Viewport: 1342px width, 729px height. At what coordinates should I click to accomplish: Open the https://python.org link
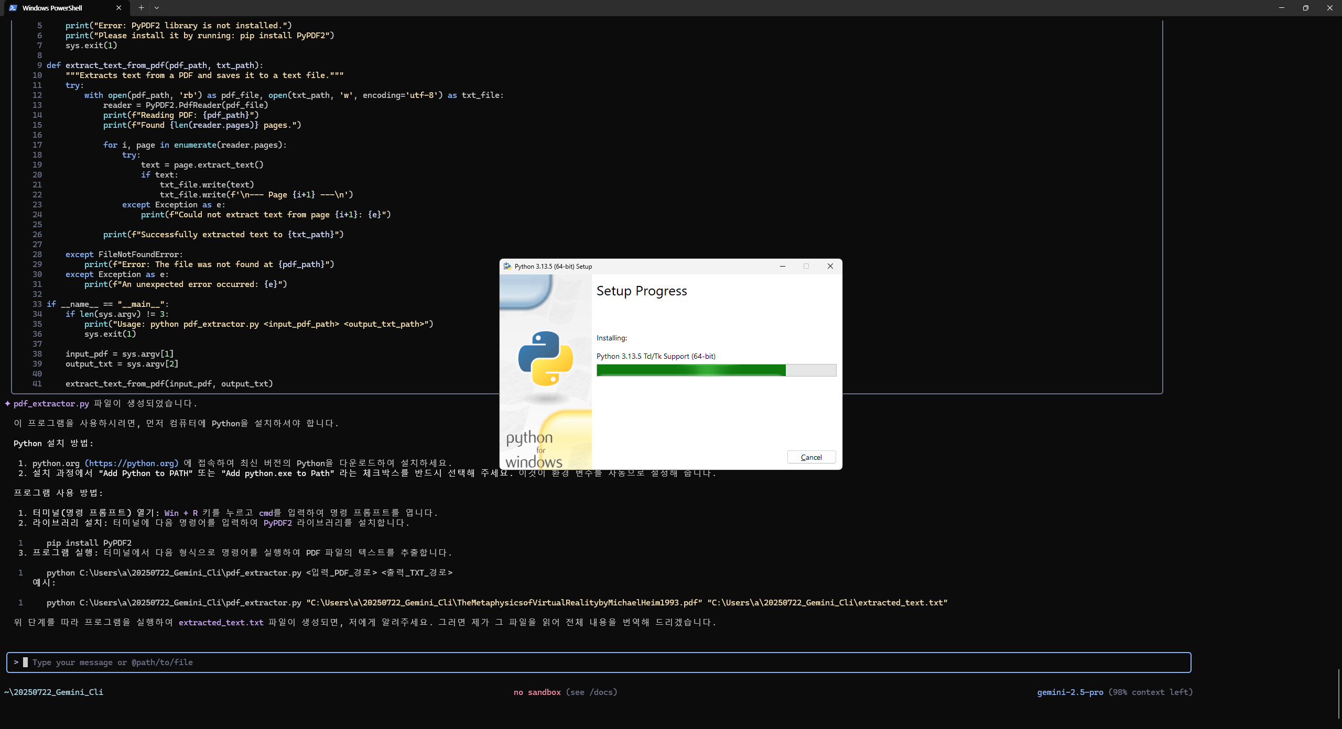132,463
